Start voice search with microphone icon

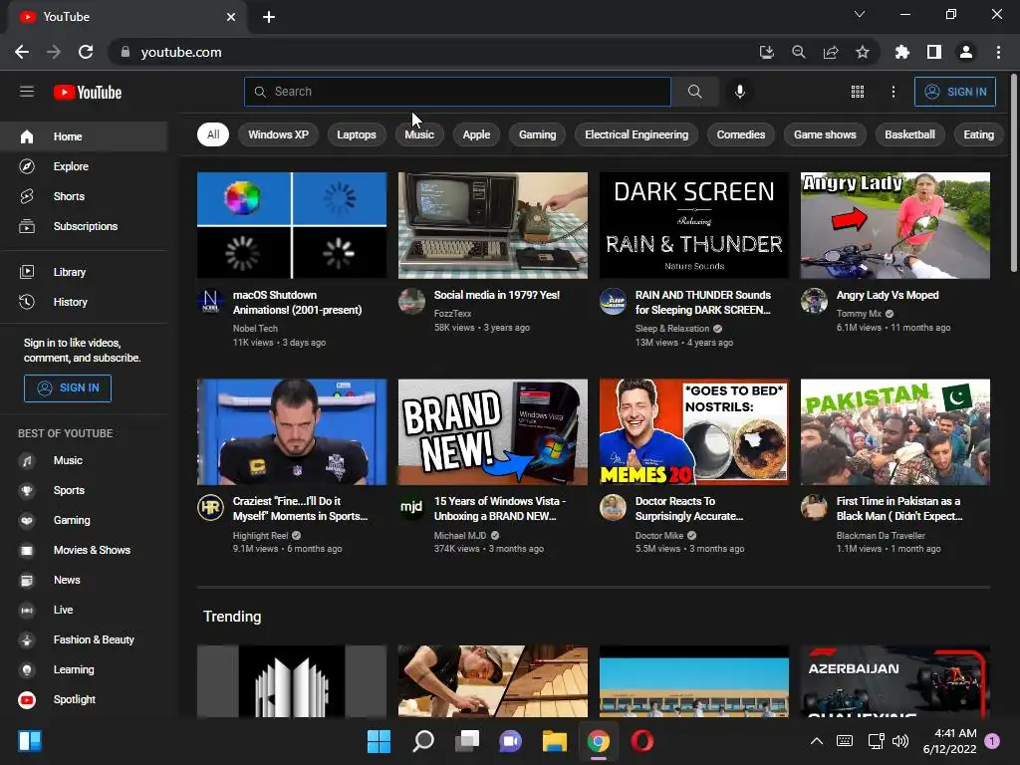(x=740, y=92)
